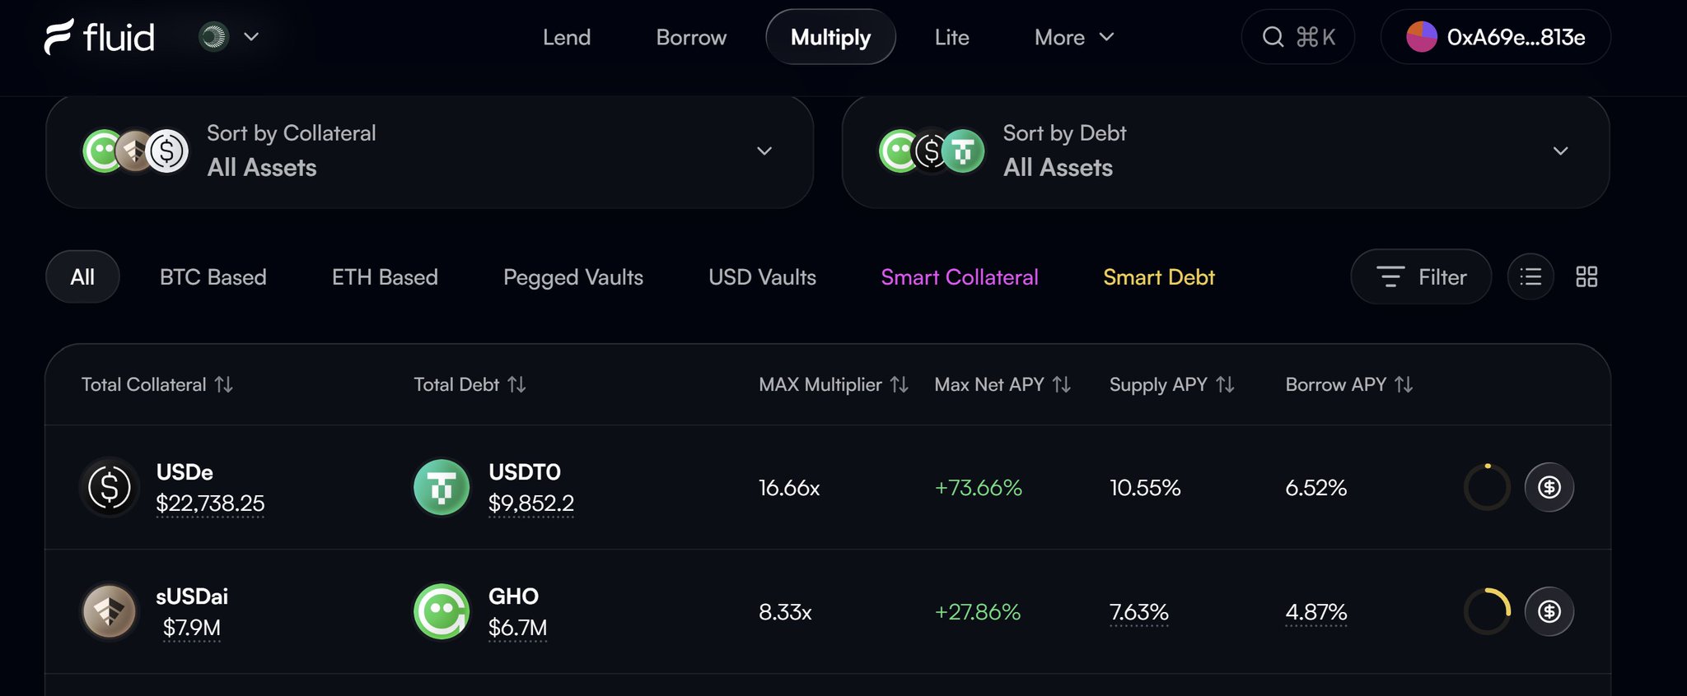The width and height of the screenshot is (1687, 696).
Task: Sort by Max Net APY arrows
Action: coord(1062,384)
